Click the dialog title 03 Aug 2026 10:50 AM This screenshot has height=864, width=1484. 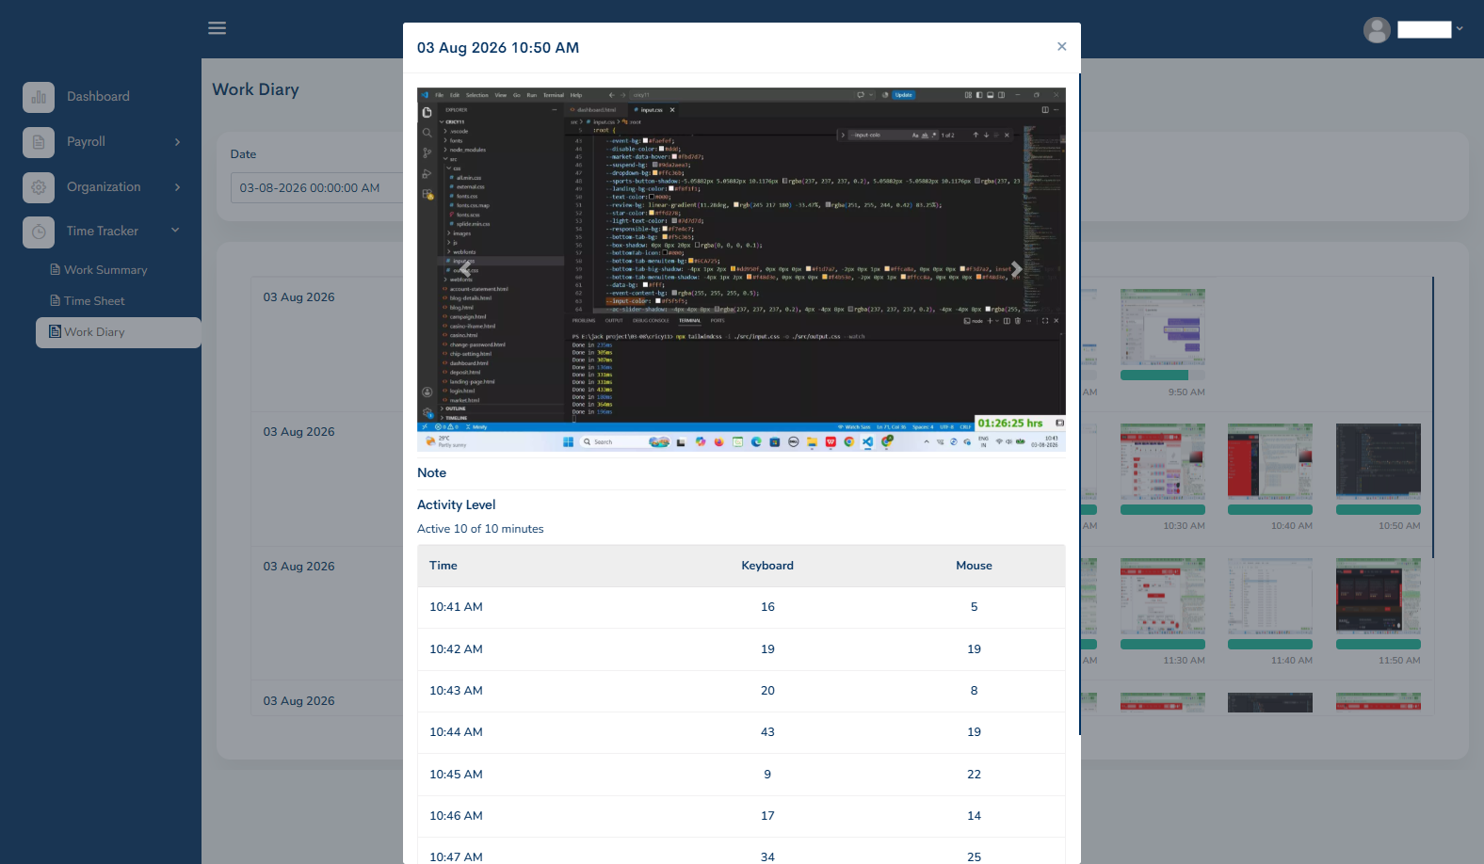coord(498,48)
